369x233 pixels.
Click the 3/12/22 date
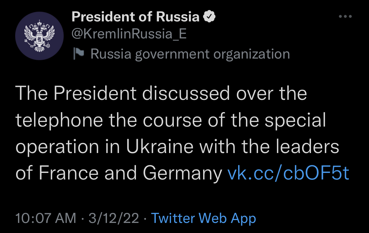114,218
